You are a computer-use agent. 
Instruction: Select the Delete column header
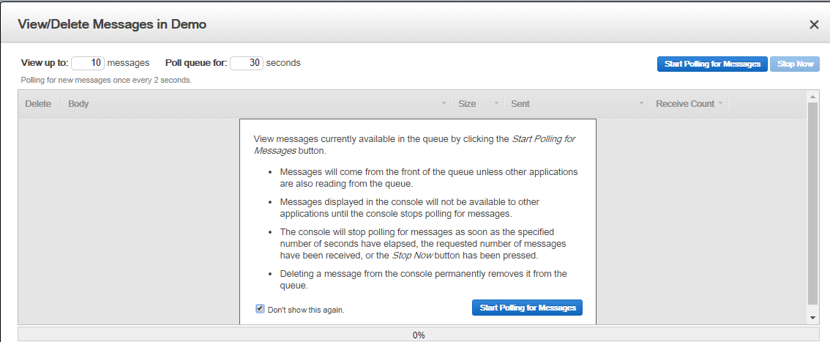tap(38, 104)
